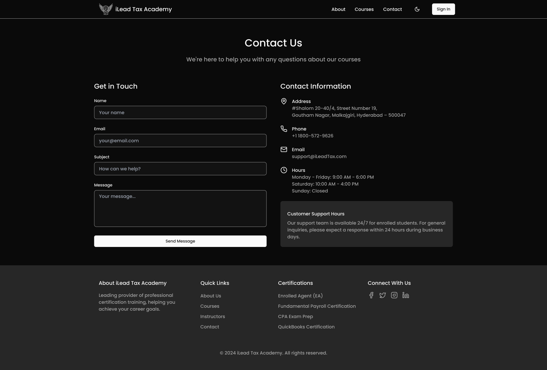The width and height of the screenshot is (547, 370).
Task: Follow the Instructors quick link
Action: tap(213, 316)
